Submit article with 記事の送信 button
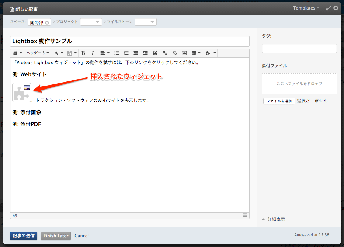 click(24, 236)
